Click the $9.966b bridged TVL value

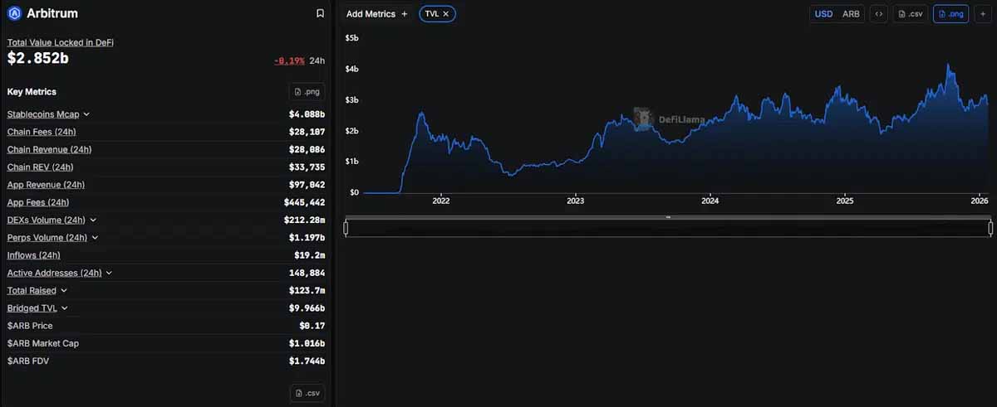(307, 308)
